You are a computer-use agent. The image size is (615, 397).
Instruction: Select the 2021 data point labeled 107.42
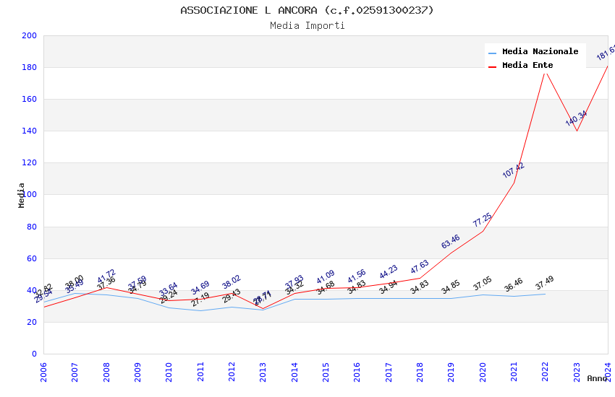514,183
